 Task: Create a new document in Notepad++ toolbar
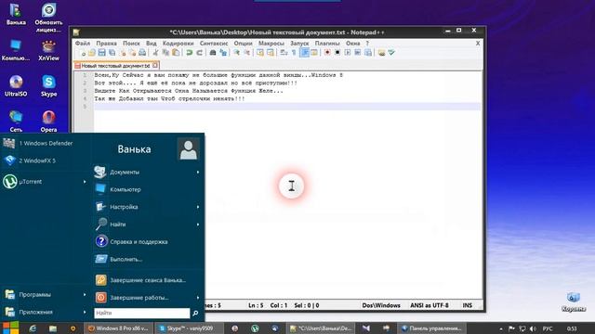pyautogui.click(x=83, y=53)
